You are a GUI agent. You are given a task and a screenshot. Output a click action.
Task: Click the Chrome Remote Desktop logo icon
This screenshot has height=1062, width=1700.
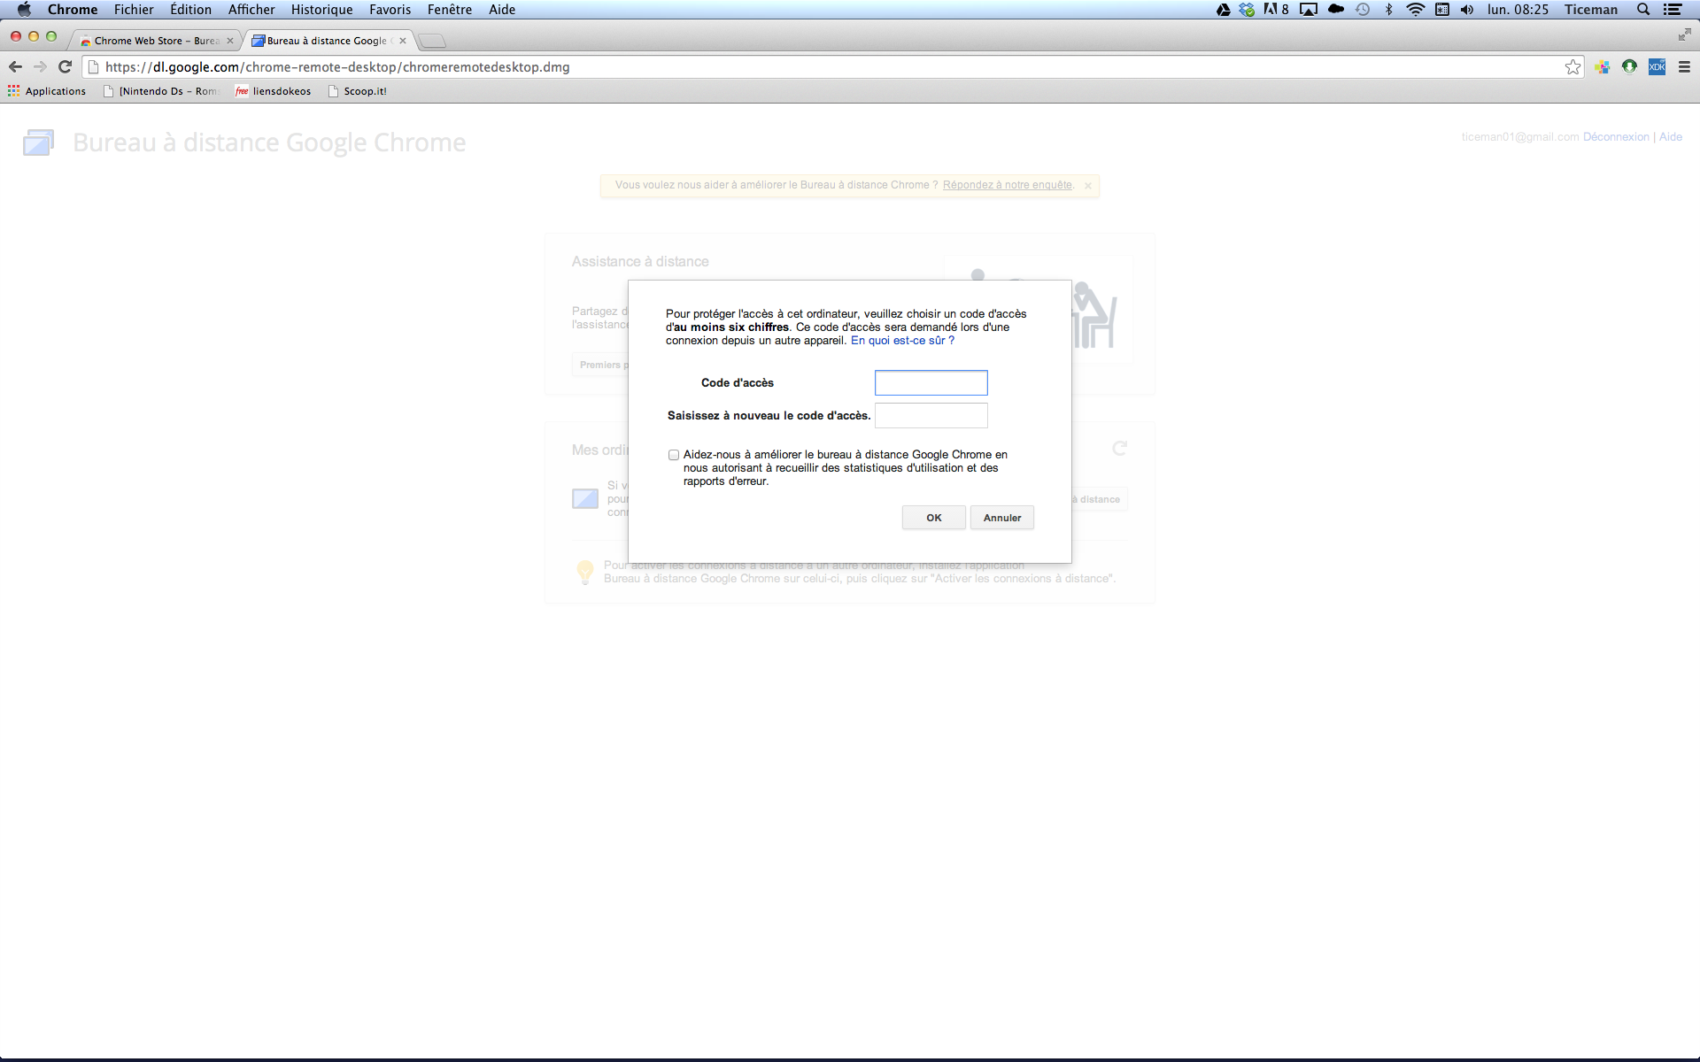[39, 142]
